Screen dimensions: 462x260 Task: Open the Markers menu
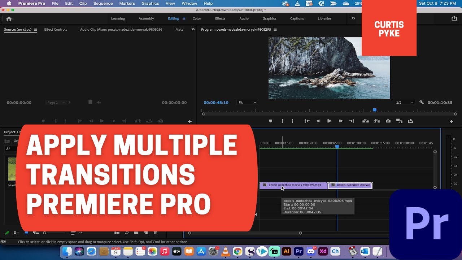(x=127, y=3)
